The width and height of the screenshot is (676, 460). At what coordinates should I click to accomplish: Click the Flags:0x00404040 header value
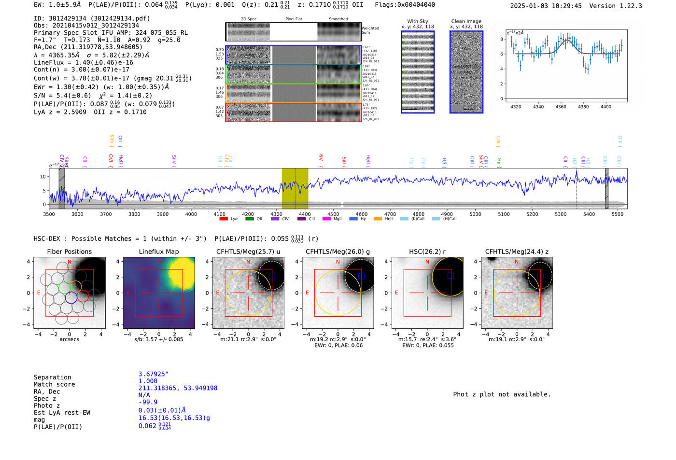pyautogui.click(x=405, y=5)
